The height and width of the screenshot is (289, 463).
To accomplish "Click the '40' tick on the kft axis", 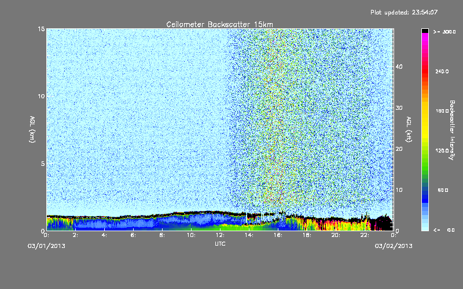I will [399, 66].
